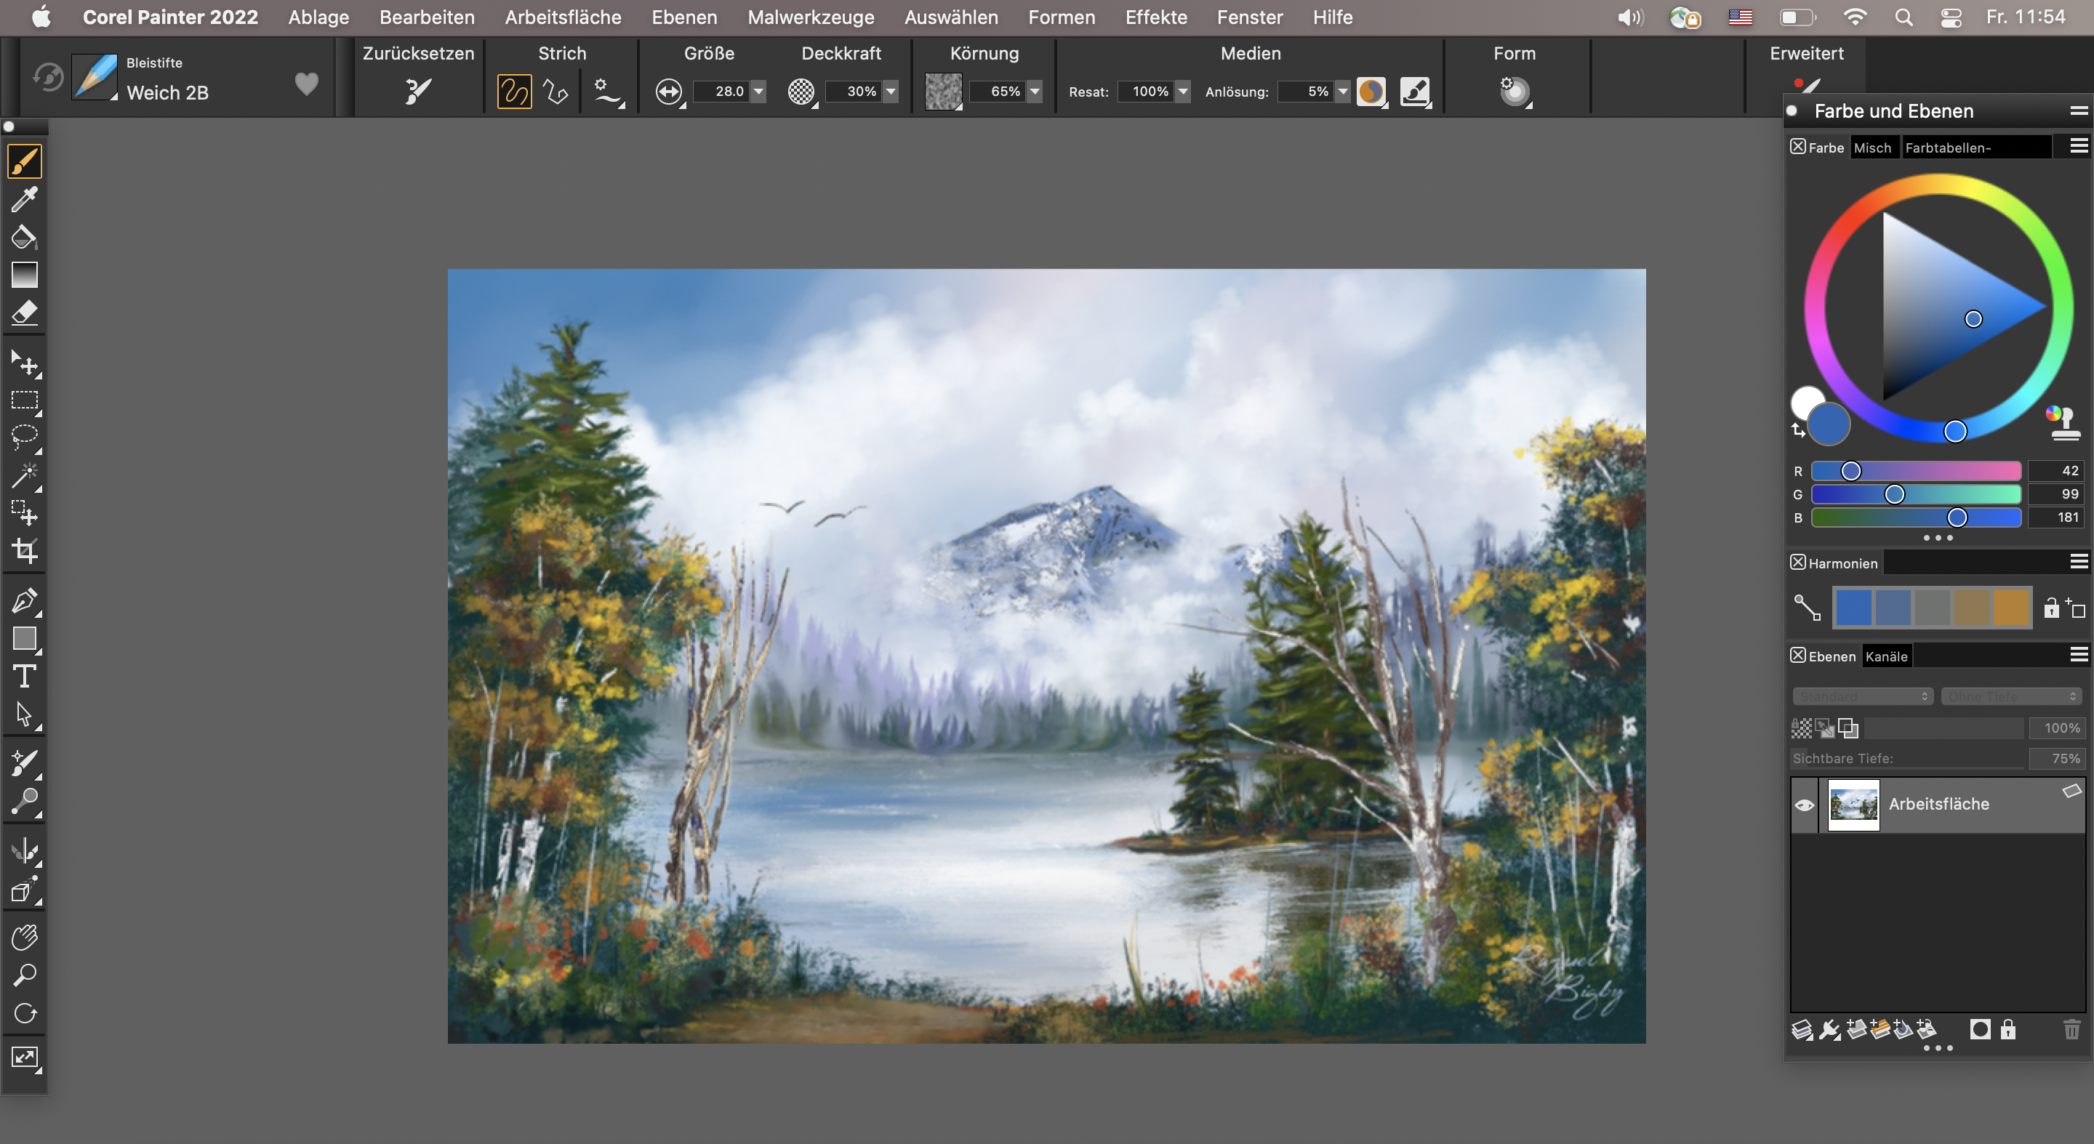Open the Größe size dropdown arrow
2094x1144 pixels.
click(758, 91)
